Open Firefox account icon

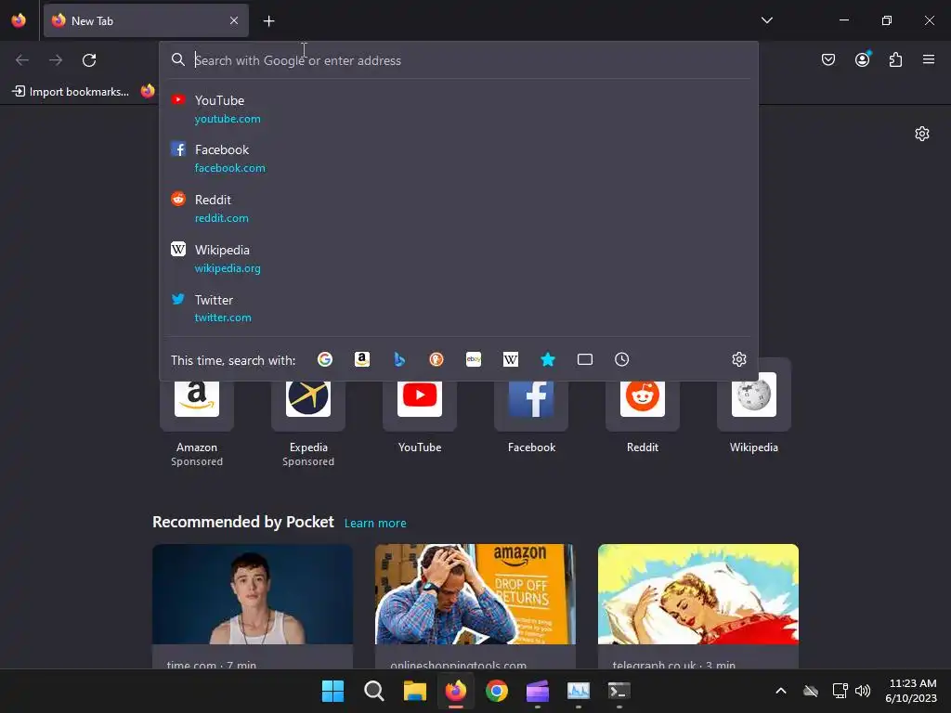click(x=863, y=59)
